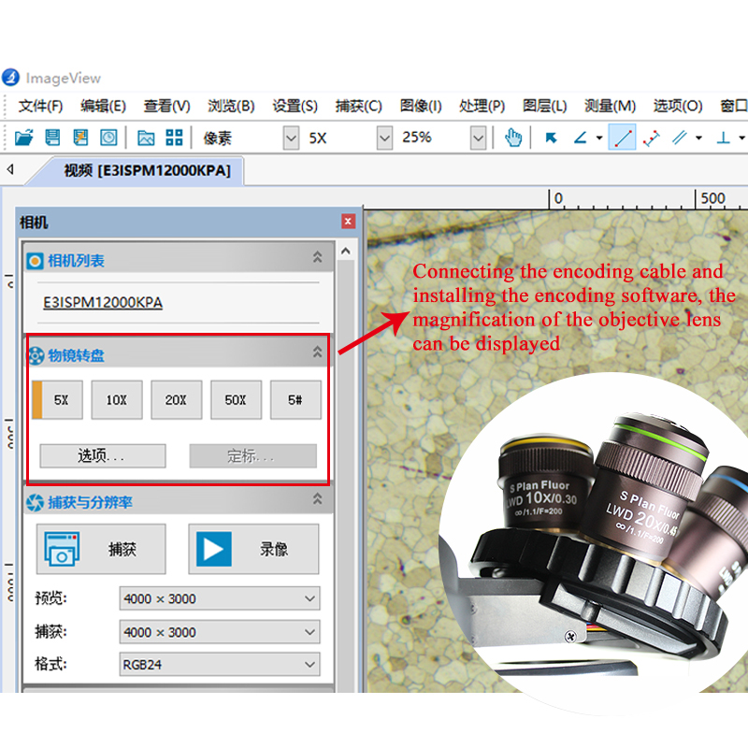Open the 预览 resolution dropdown
Screen dimensions: 748x748
click(220, 598)
